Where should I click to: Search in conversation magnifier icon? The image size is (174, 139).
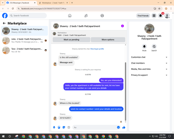(154, 47)
